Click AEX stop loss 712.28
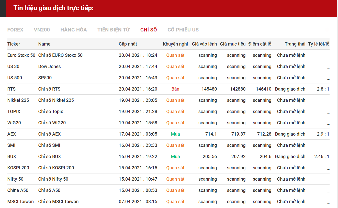The image size is (338, 208). click(x=264, y=134)
